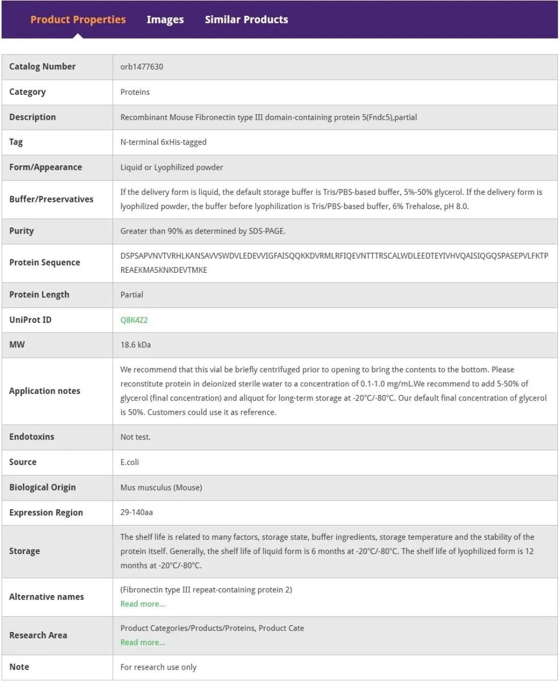Click the Protein Sequence text
Screen dimensions: 559x682
click(334, 263)
